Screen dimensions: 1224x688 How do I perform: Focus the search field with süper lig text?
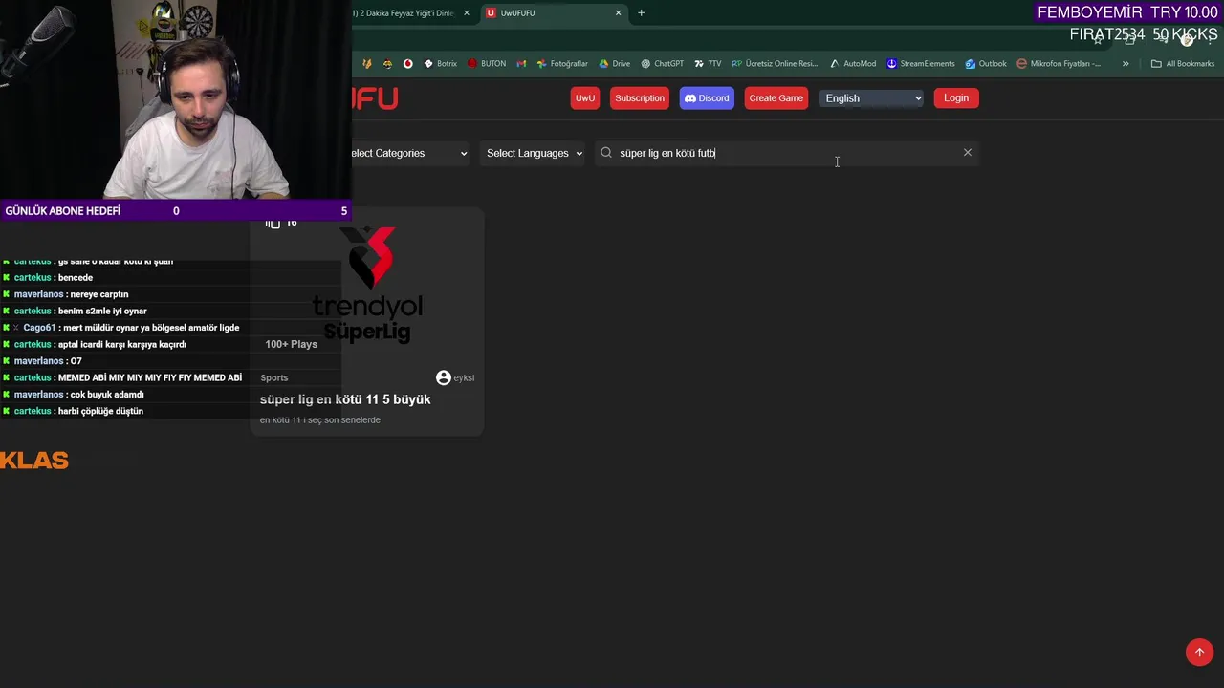click(x=786, y=153)
